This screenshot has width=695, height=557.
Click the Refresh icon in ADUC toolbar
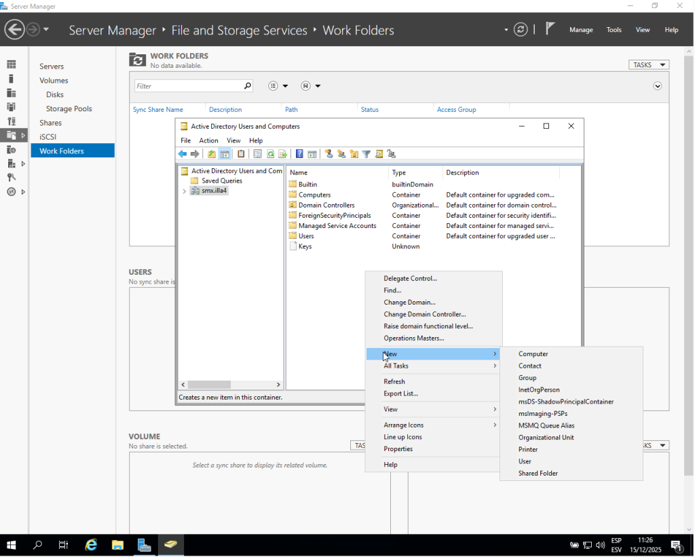click(x=270, y=154)
